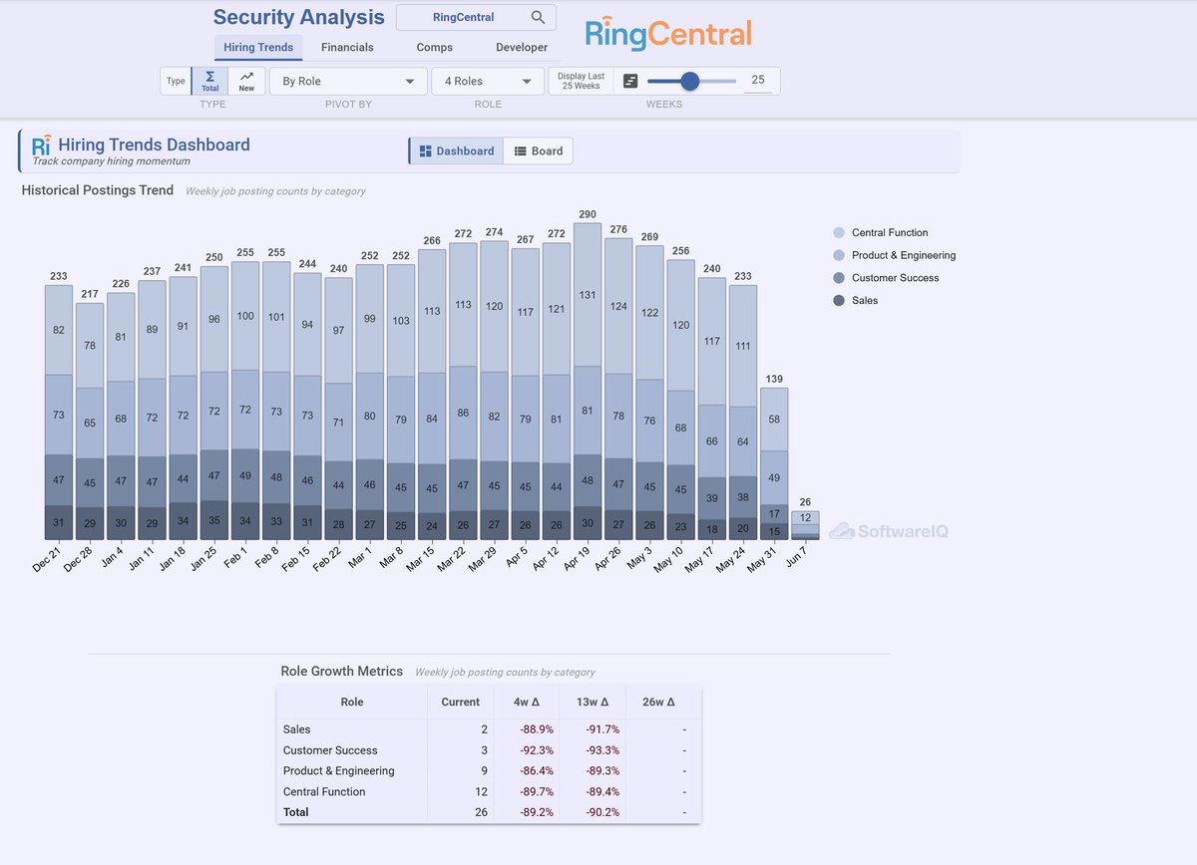
Task: Click the Mar 22 bar's 86 segment
Action: coord(464,413)
